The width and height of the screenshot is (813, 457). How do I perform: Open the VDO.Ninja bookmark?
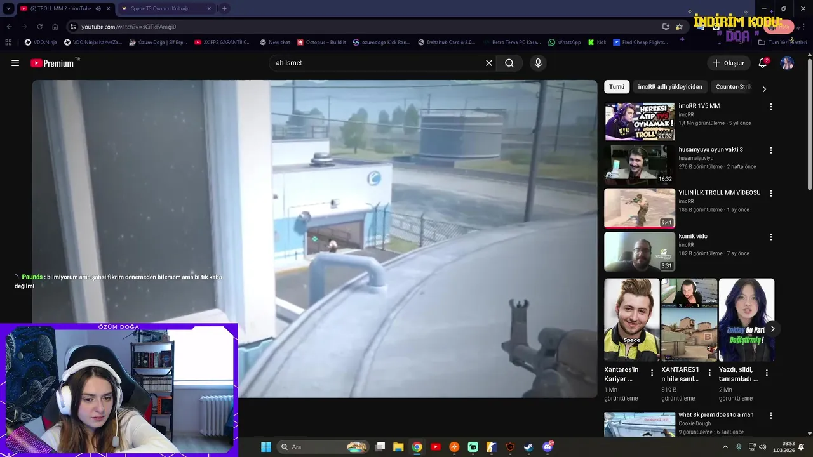[x=41, y=43]
